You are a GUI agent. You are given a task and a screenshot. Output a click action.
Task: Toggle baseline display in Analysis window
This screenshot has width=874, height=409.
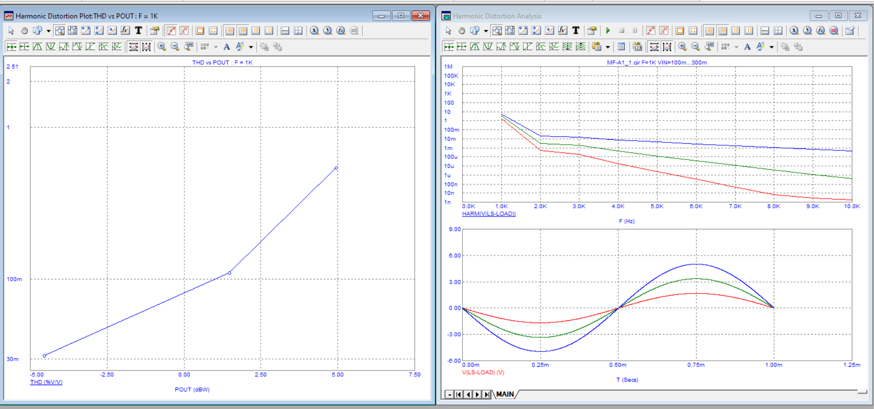[765, 31]
